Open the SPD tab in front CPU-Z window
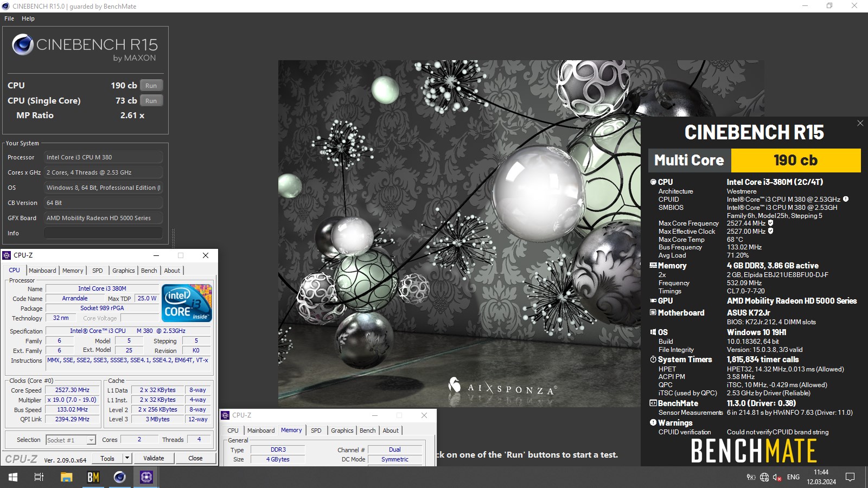868x488 pixels. click(98, 271)
